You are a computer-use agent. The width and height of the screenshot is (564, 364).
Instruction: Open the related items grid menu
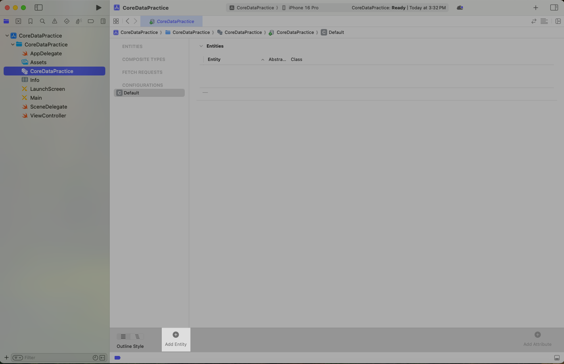pos(116,21)
